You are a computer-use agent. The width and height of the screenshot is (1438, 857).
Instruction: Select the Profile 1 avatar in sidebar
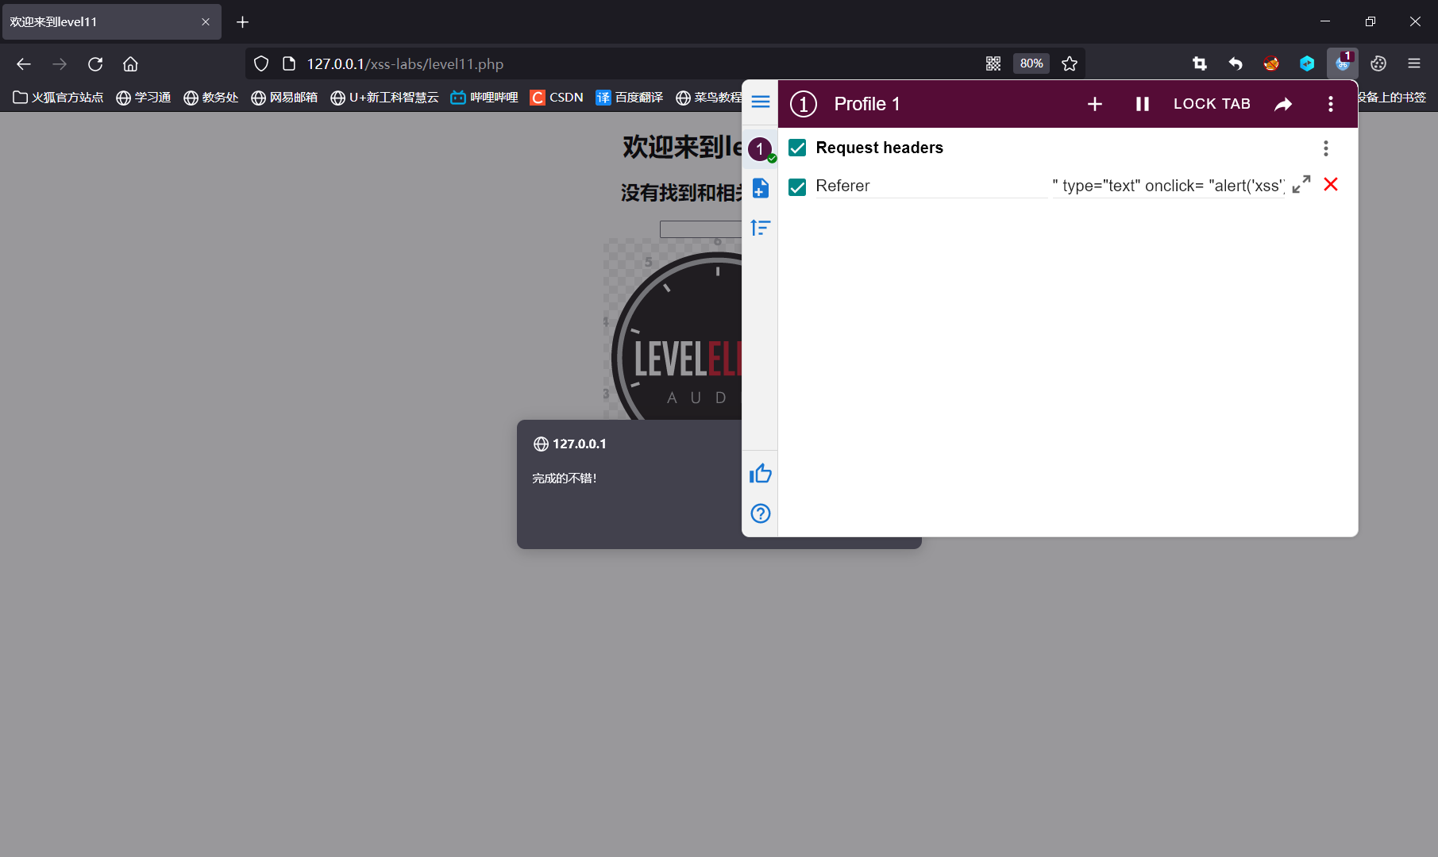coord(760,148)
